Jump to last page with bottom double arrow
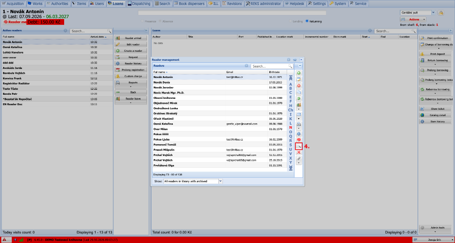Screen dimensions: 455x243 tap(291, 168)
